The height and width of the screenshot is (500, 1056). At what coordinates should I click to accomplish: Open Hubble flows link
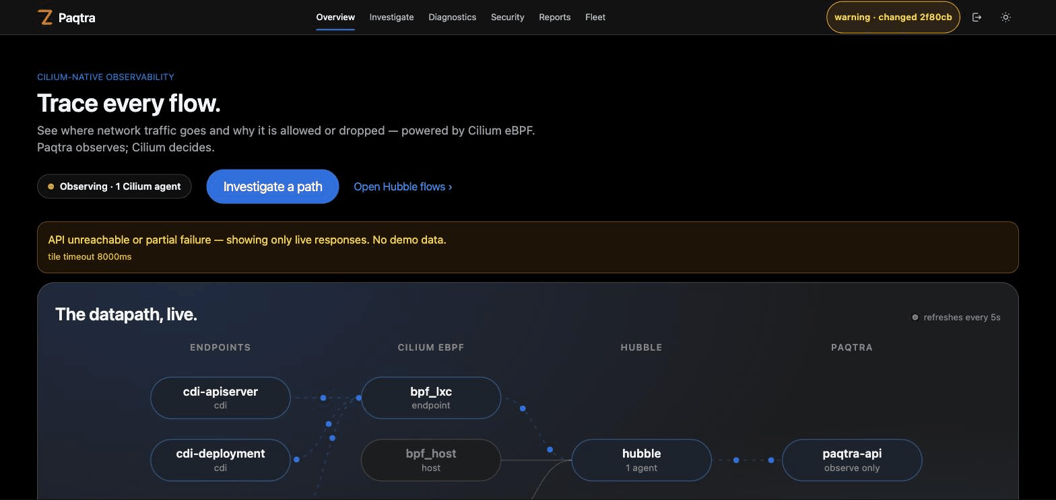[x=403, y=186]
